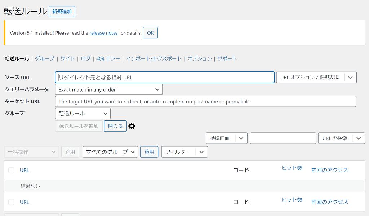Open the すべてのグループ filter dropdown
The width and height of the screenshot is (369, 216).
tap(110, 152)
